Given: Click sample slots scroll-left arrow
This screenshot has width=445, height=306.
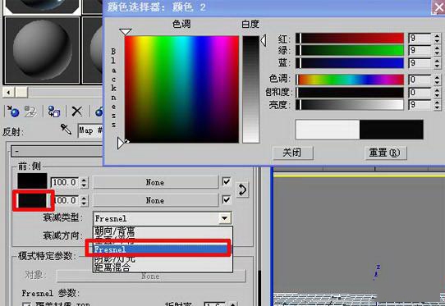Looking at the screenshot, I should pyautogui.click(x=9, y=92).
